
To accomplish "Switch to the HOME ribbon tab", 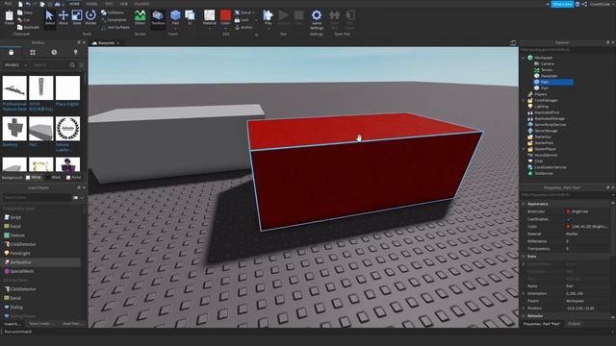I will pos(74,4).
